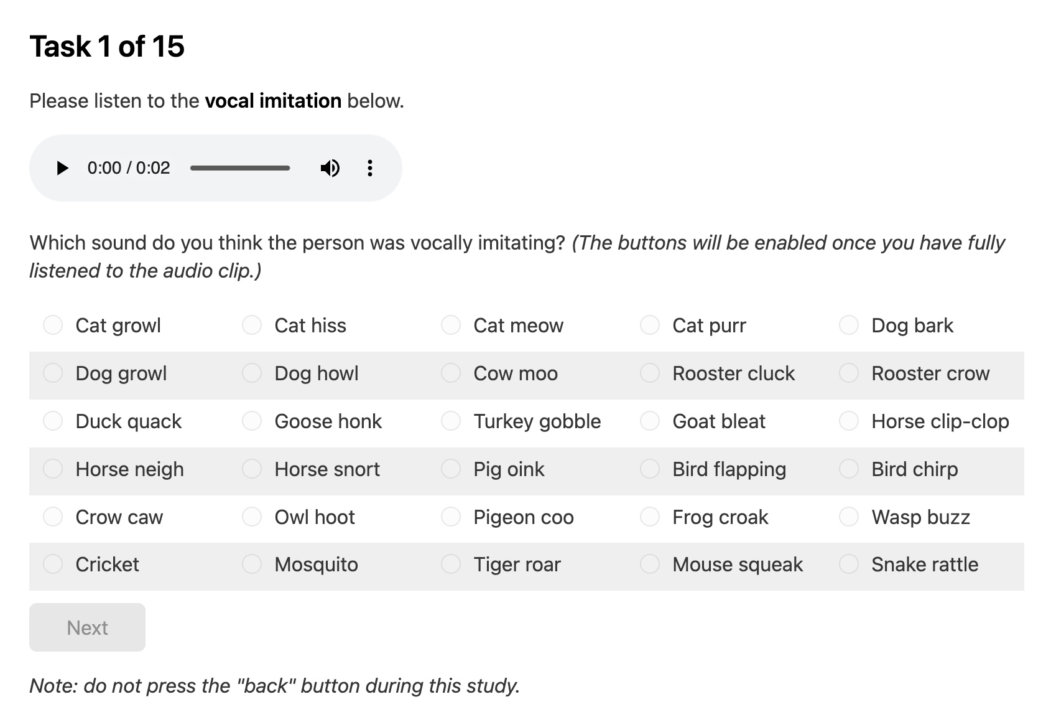Screen dimensions: 1051x707
Task: Select the Cat growl radio option
Action: click(x=53, y=325)
